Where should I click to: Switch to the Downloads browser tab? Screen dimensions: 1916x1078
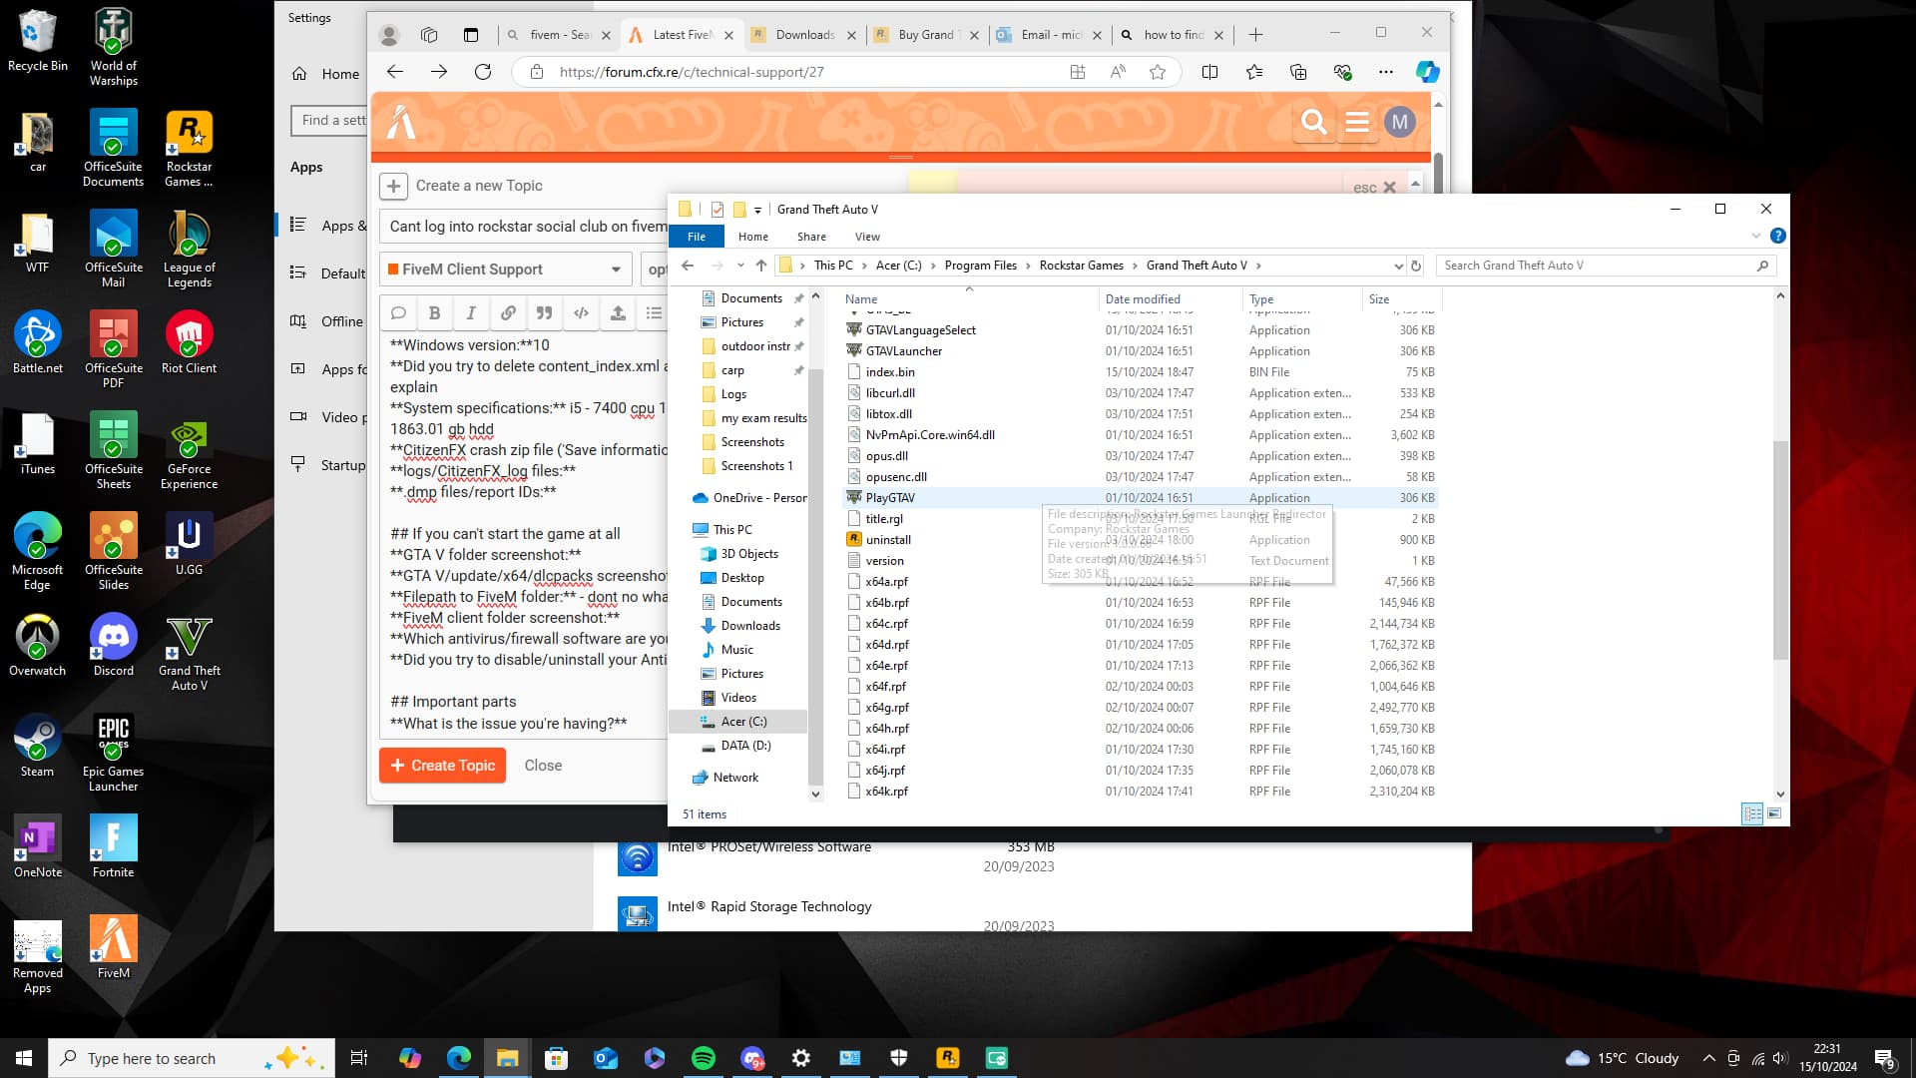(x=803, y=35)
